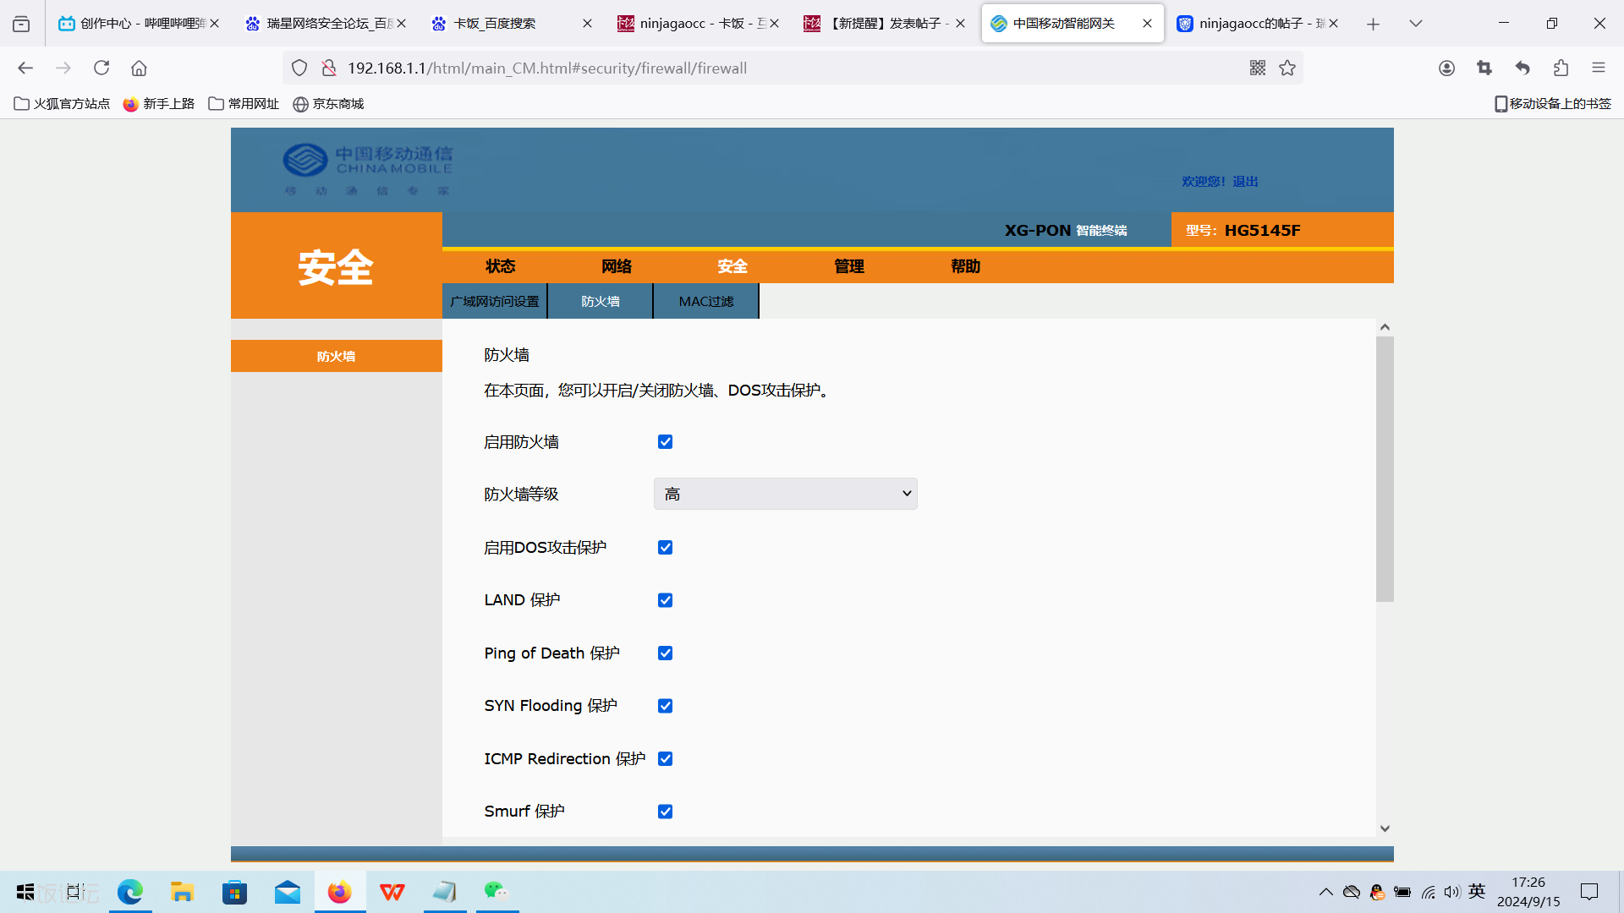Open the 状态 menu
The width and height of the screenshot is (1624, 913).
501,266
